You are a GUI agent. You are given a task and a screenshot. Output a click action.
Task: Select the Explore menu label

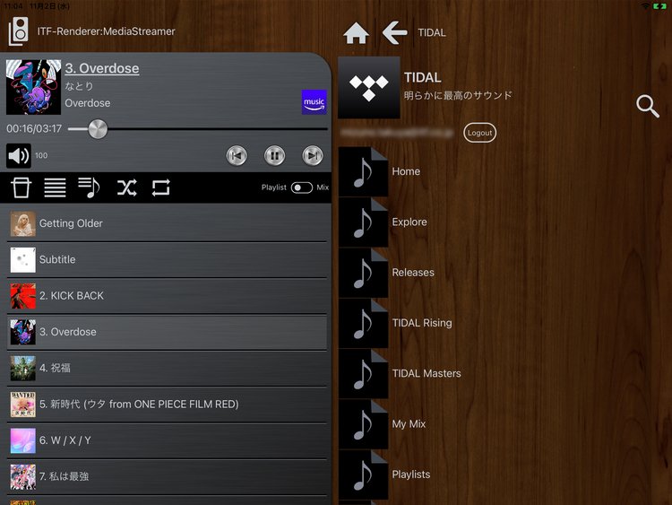click(409, 222)
